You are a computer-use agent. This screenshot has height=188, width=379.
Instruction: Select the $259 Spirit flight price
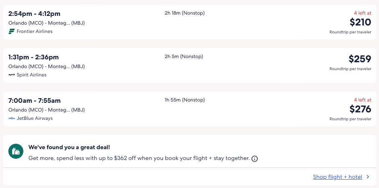tap(360, 59)
